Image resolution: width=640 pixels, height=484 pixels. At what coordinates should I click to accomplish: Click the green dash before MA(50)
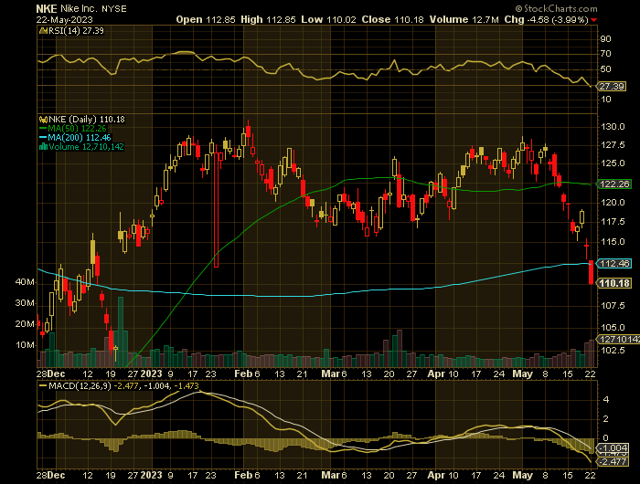(x=43, y=129)
